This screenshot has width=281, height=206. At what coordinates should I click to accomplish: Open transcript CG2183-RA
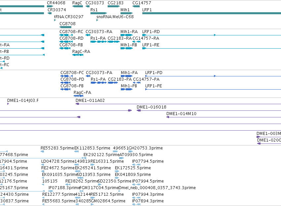(x=120, y=38)
